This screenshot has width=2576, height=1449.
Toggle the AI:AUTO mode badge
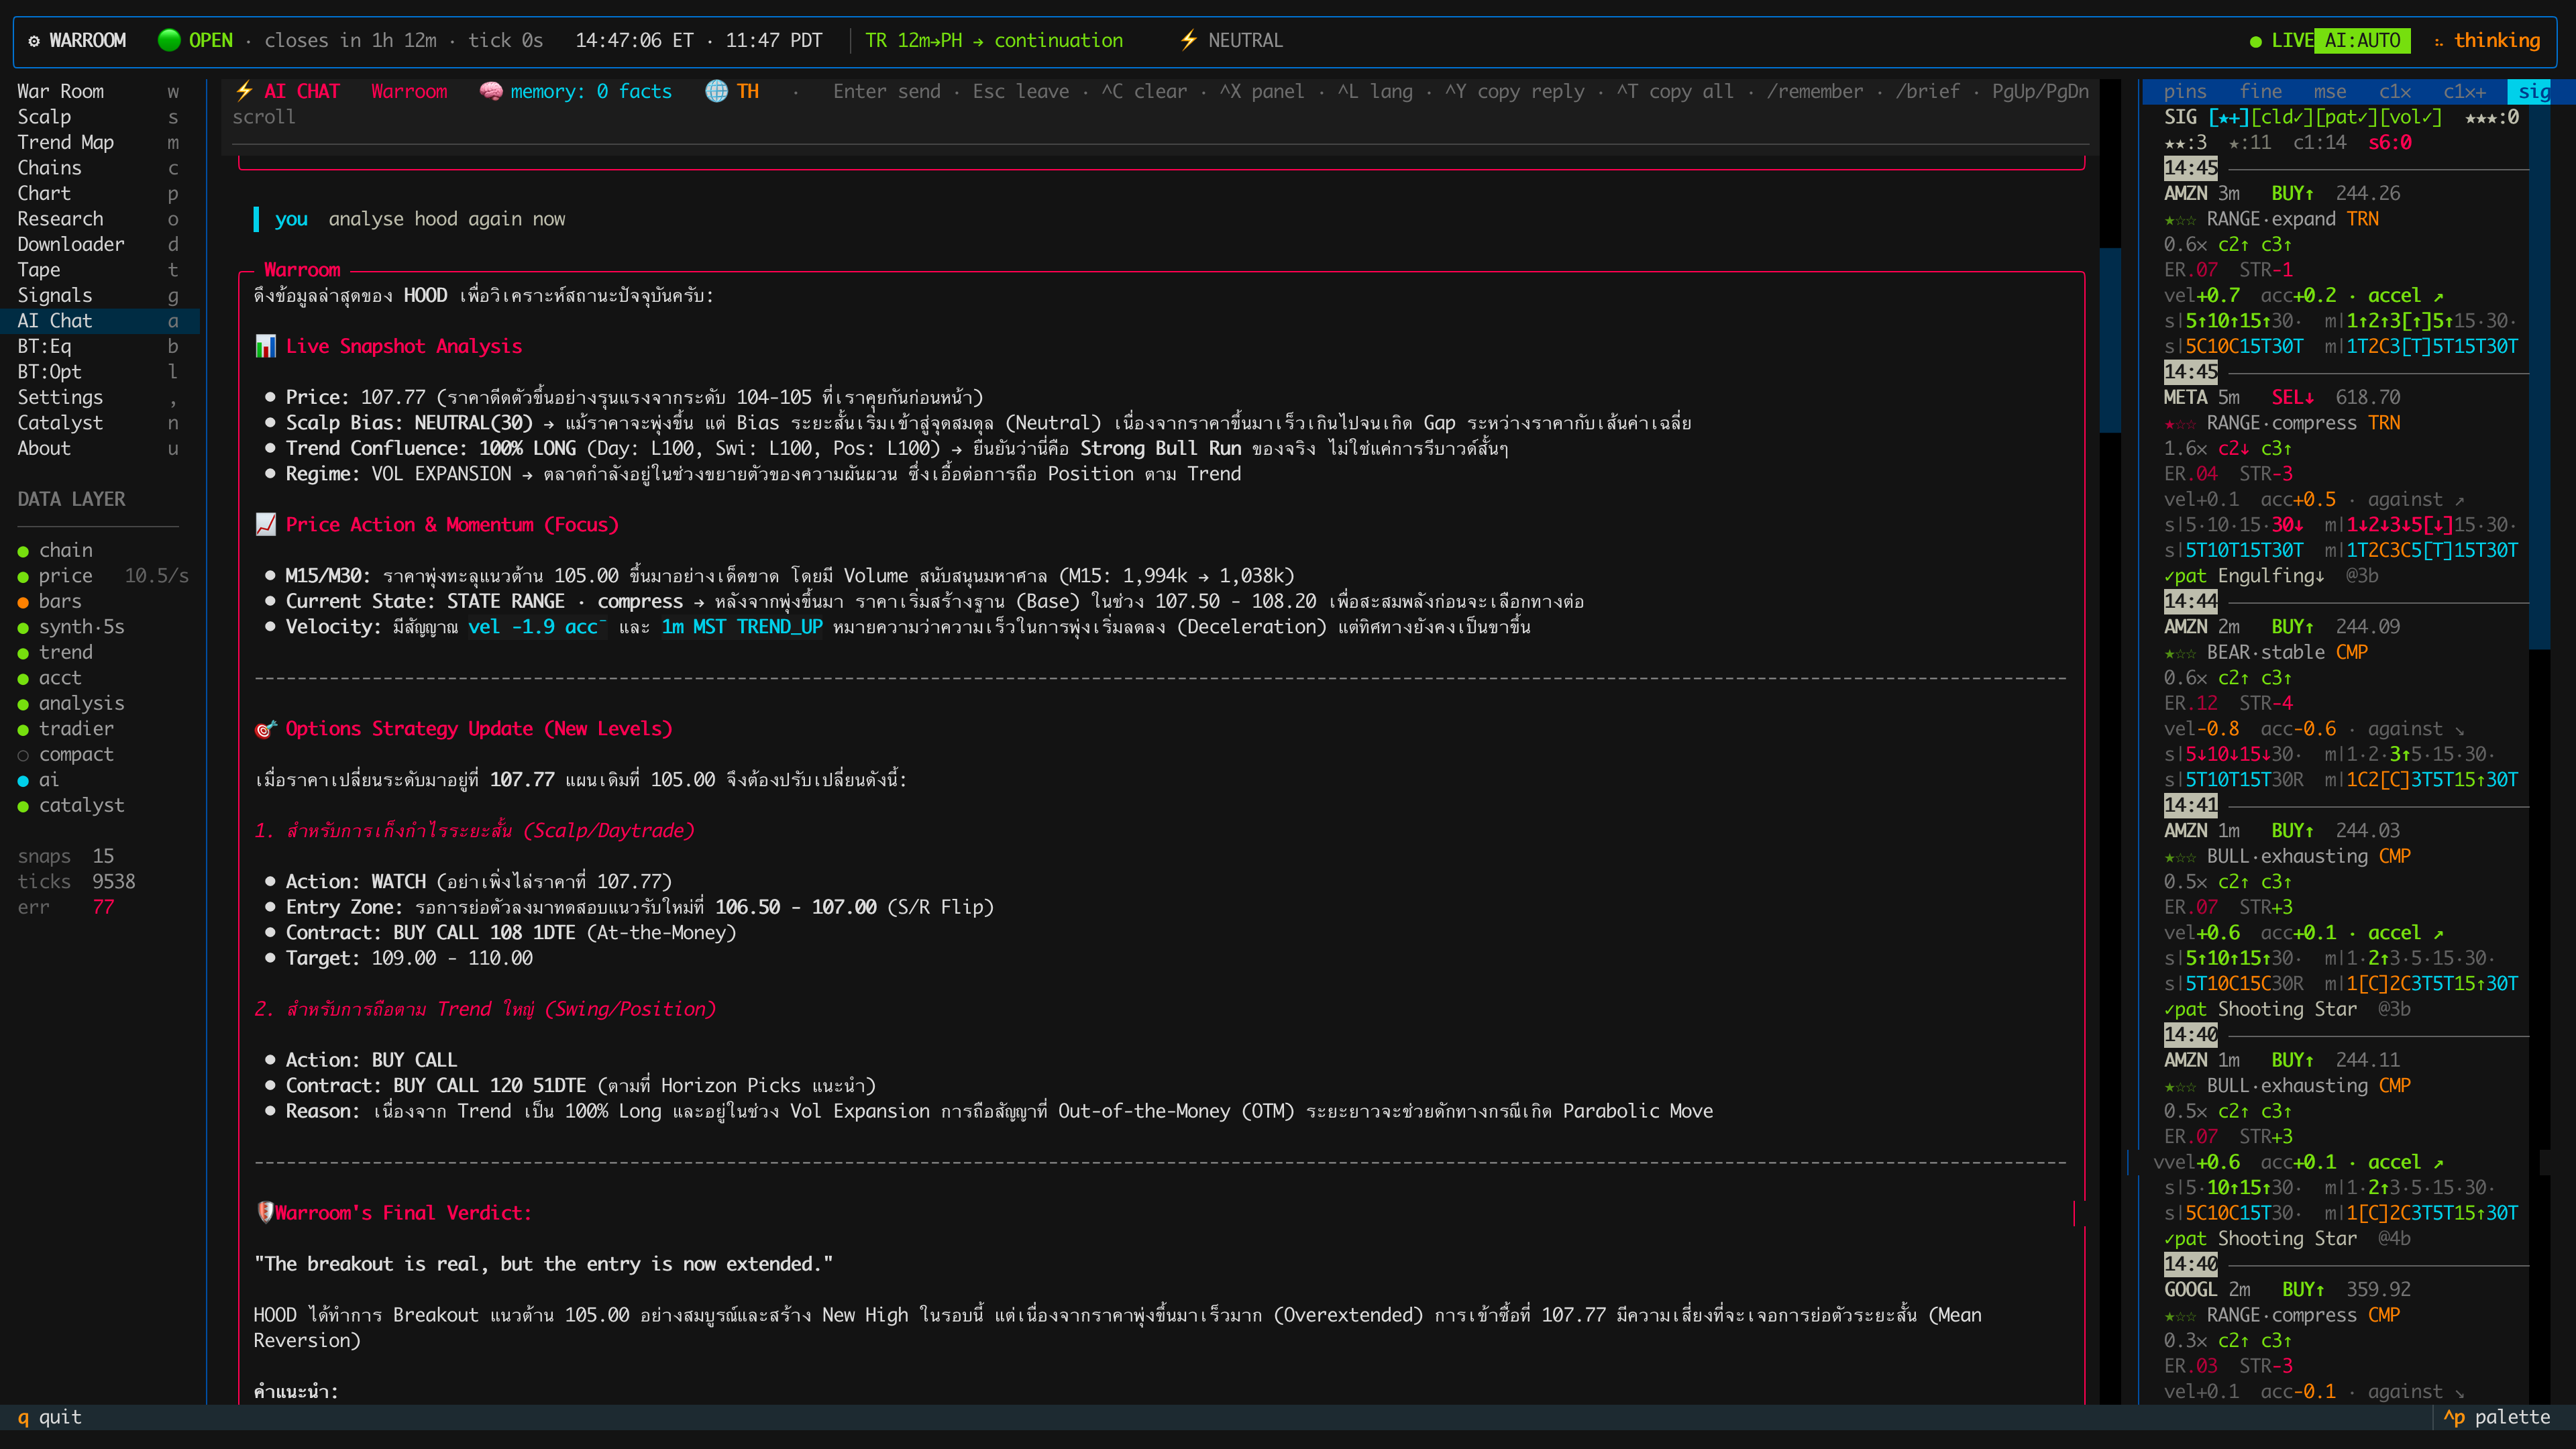point(2362,40)
